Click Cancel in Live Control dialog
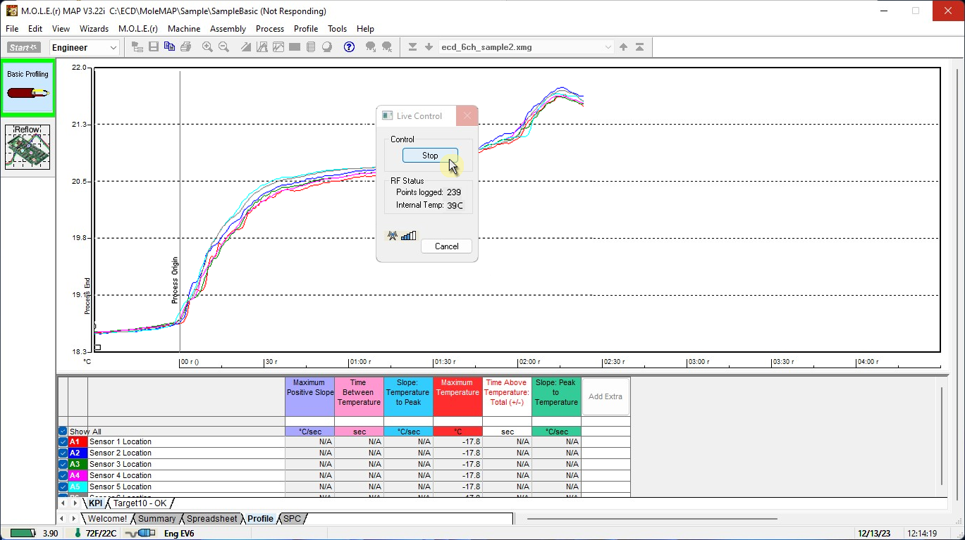The height and width of the screenshot is (540, 965). [446, 246]
